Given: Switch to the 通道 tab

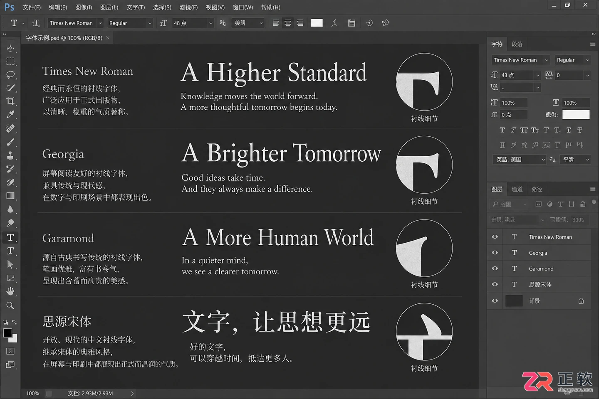Looking at the screenshot, I should [517, 189].
